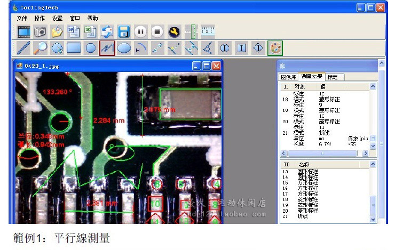395x250 pixels.
Task: Click the open folder icon
Action: click(57, 31)
